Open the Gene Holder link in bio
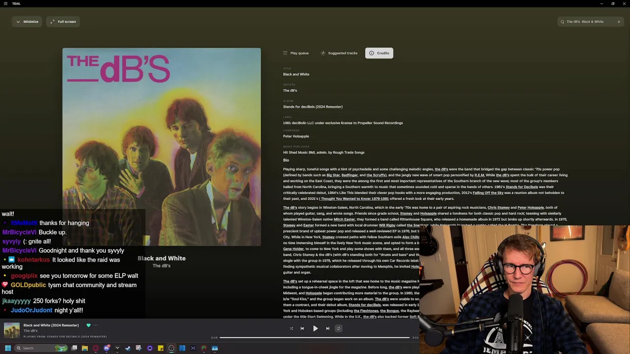This screenshot has width=630, height=354. [293, 249]
